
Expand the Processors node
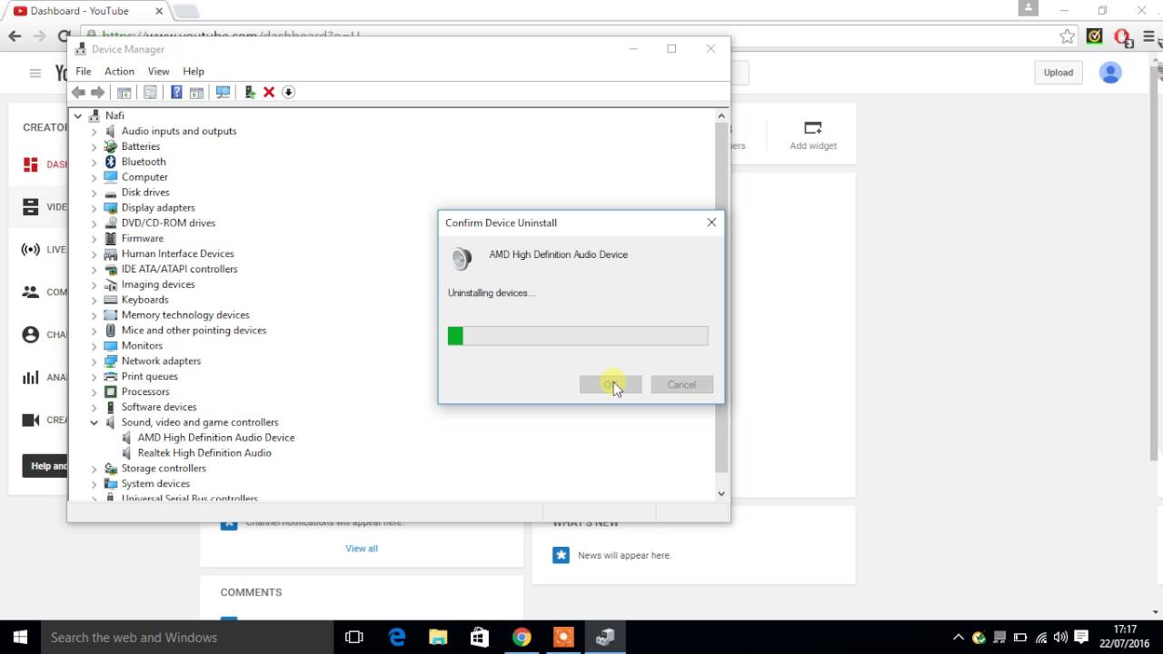[94, 392]
